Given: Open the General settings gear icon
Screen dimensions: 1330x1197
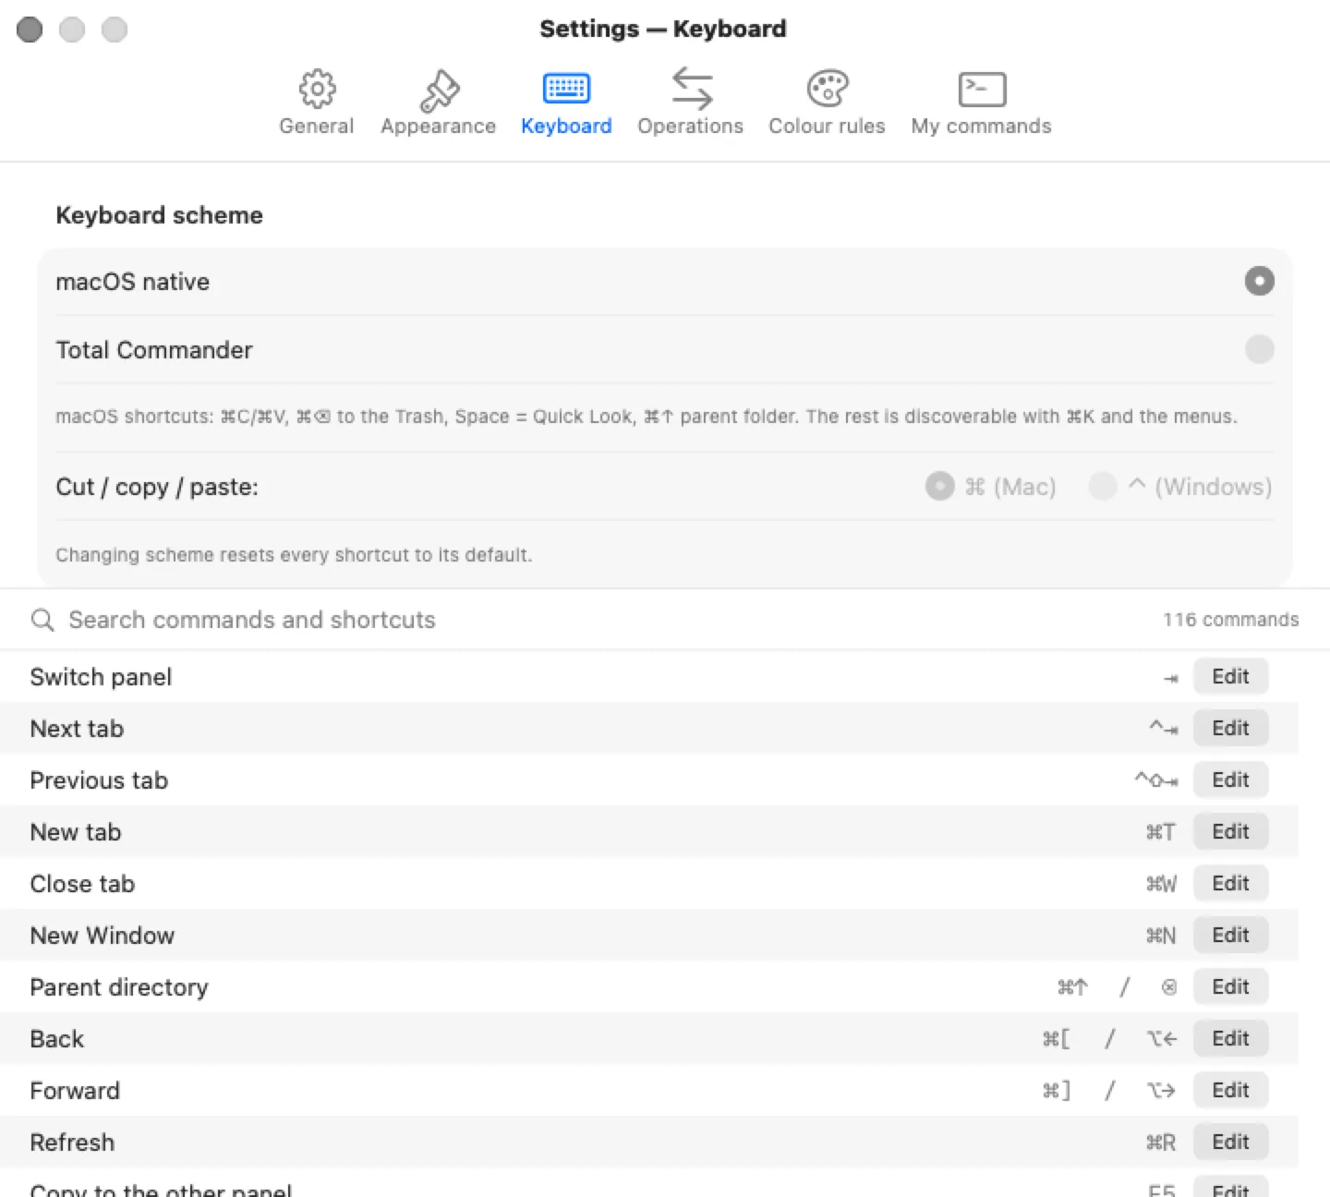Looking at the screenshot, I should (317, 89).
